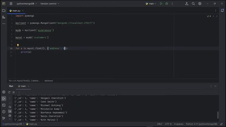
Task: Select the main tab in Run panel
Action: coord(22,86)
